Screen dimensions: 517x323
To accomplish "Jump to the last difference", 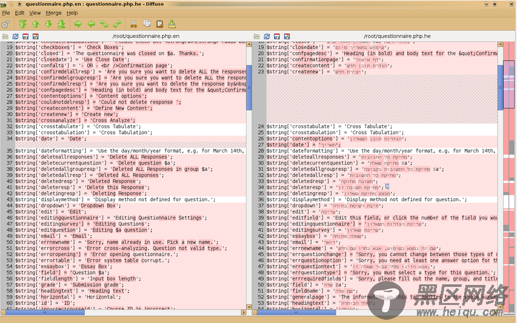I will point(61,24).
